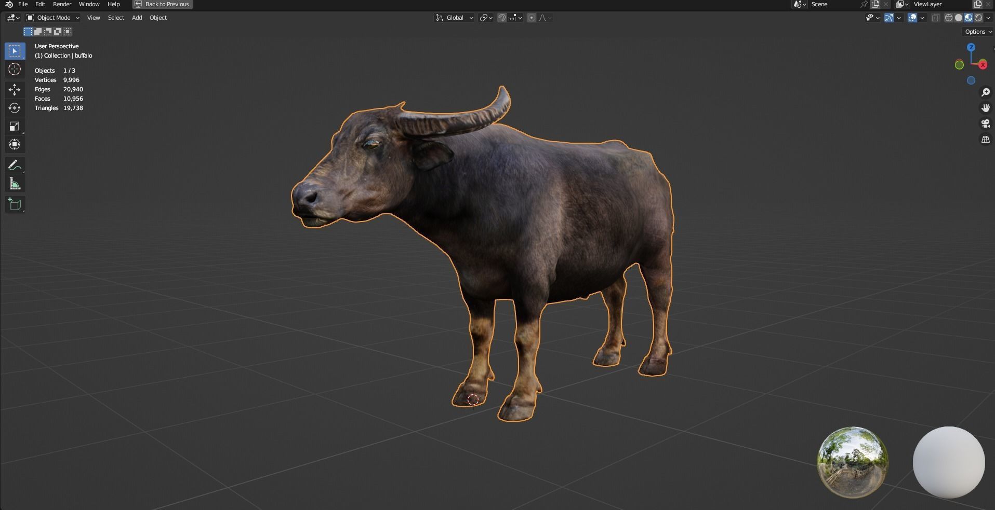995x510 pixels.
Task: Switch to Solid viewport shading
Action: point(959,18)
